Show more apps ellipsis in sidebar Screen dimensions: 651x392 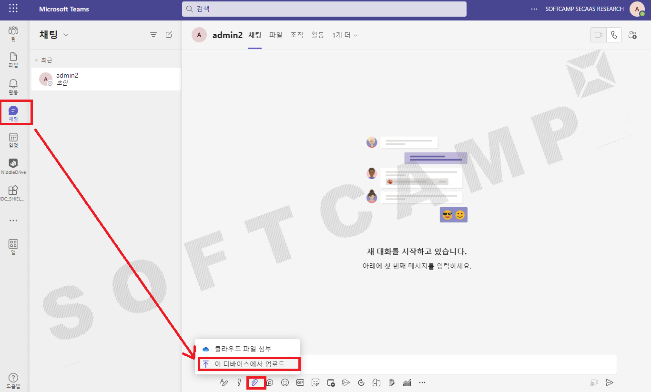pos(13,221)
